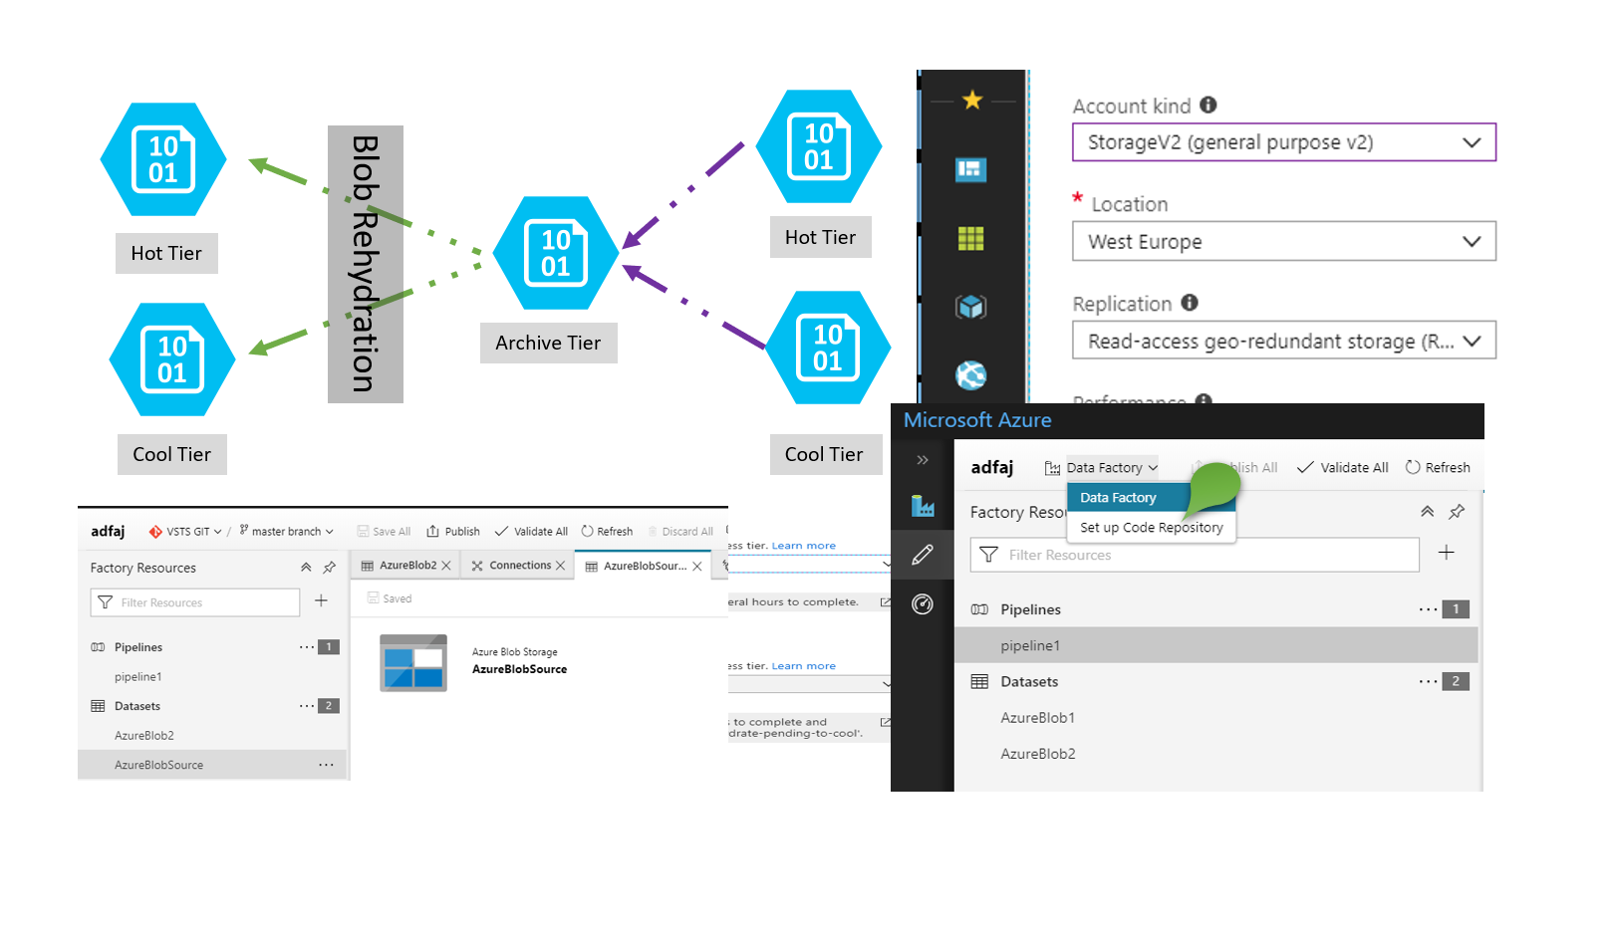Viewport: 1613px width, 944px height.
Task: Click the funnel icon inside Filter Resources box
Action: (x=988, y=555)
